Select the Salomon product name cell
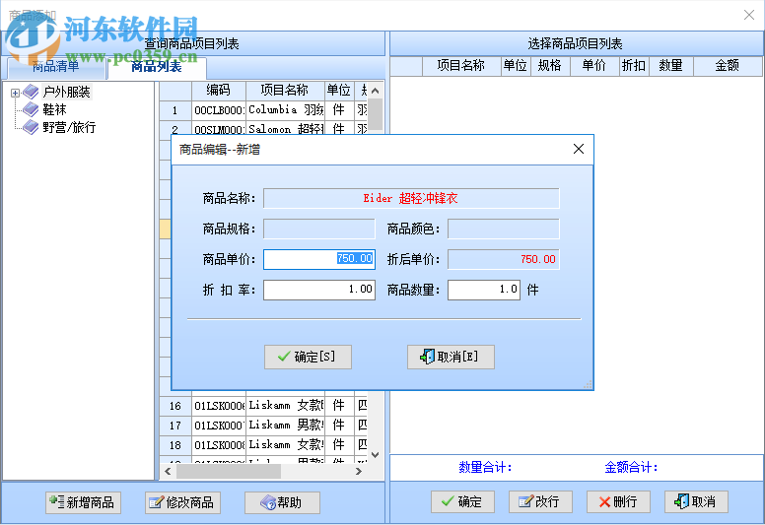Viewport: 765px width, 525px height. 286,129
